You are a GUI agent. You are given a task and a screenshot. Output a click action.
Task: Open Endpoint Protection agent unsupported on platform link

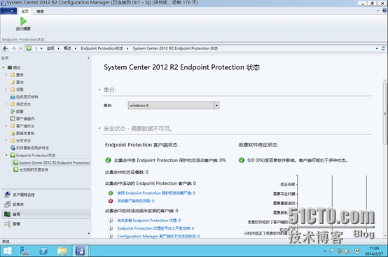155,228
